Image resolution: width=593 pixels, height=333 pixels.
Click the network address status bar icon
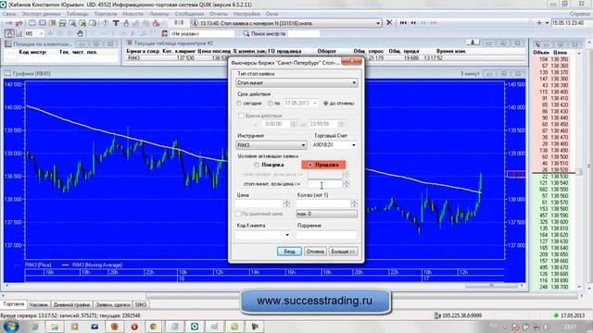(437, 315)
